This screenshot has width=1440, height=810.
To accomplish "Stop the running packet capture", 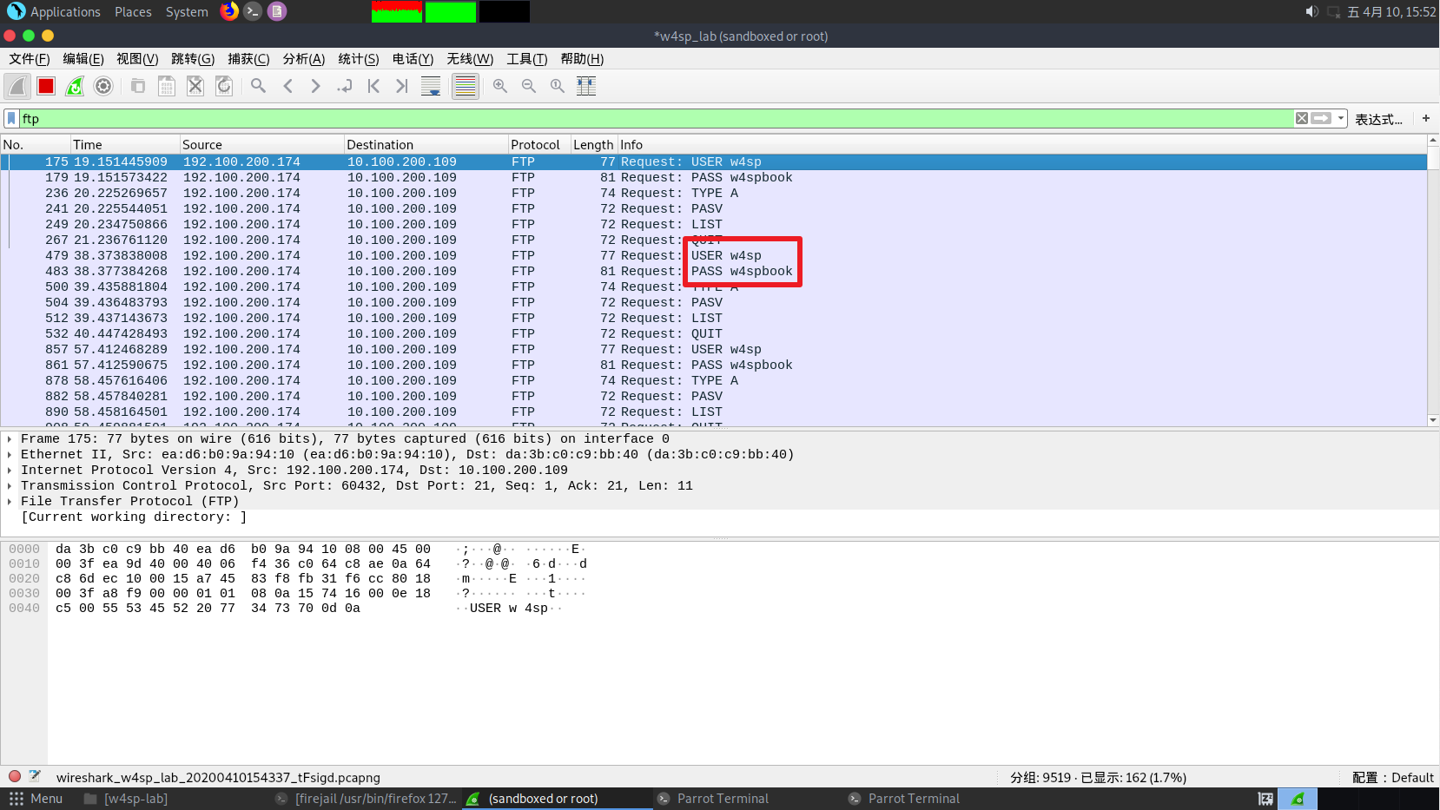I will click(x=46, y=86).
